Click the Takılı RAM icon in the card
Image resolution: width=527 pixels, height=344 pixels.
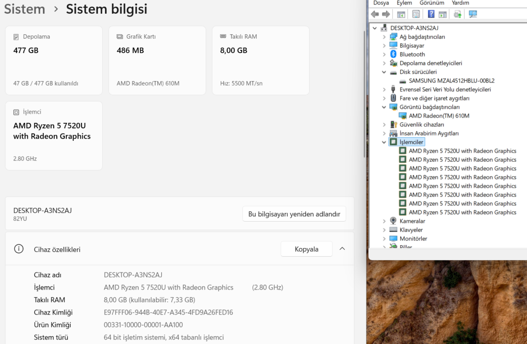click(223, 36)
